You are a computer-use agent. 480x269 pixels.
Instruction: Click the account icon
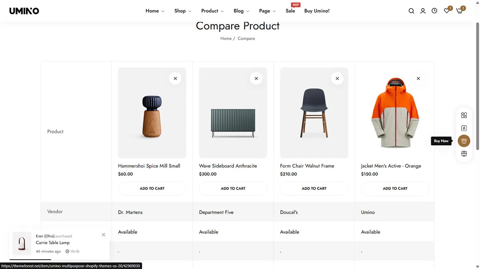(x=423, y=11)
